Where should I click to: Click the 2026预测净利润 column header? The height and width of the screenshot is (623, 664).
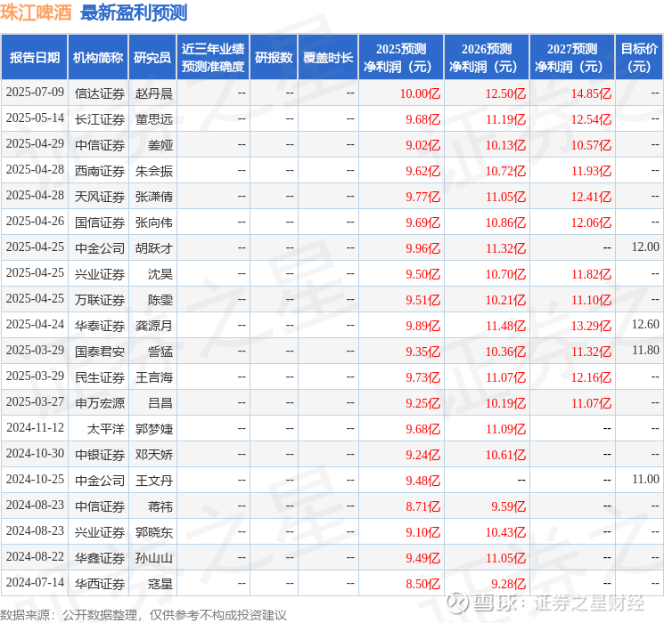pyautogui.click(x=487, y=58)
